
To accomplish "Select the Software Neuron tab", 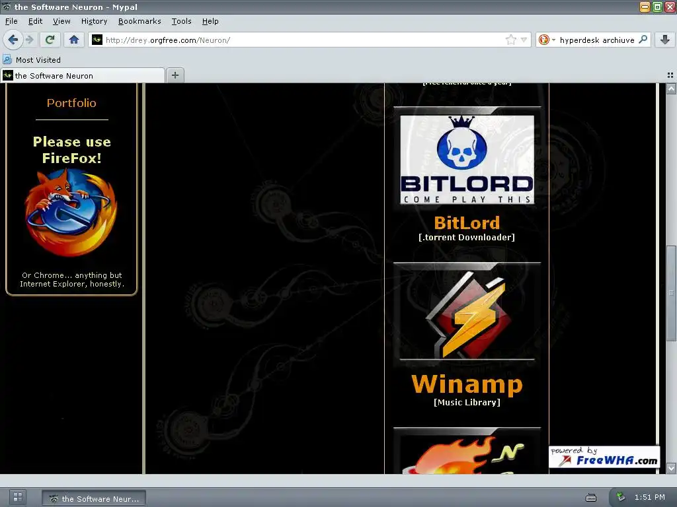I will [x=83, y=76].
